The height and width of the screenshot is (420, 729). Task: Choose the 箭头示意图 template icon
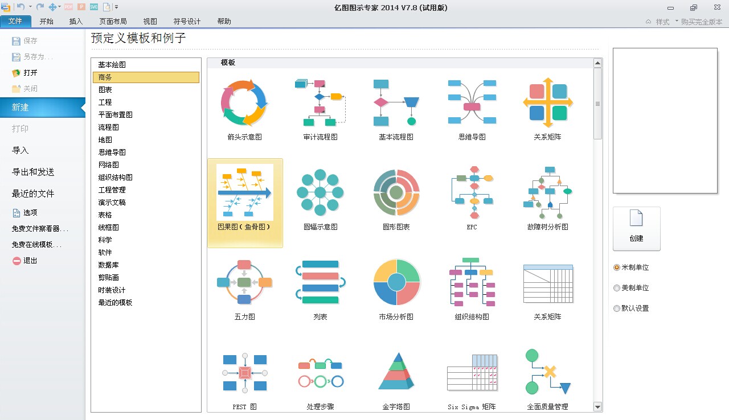click(x=244, y=103)
